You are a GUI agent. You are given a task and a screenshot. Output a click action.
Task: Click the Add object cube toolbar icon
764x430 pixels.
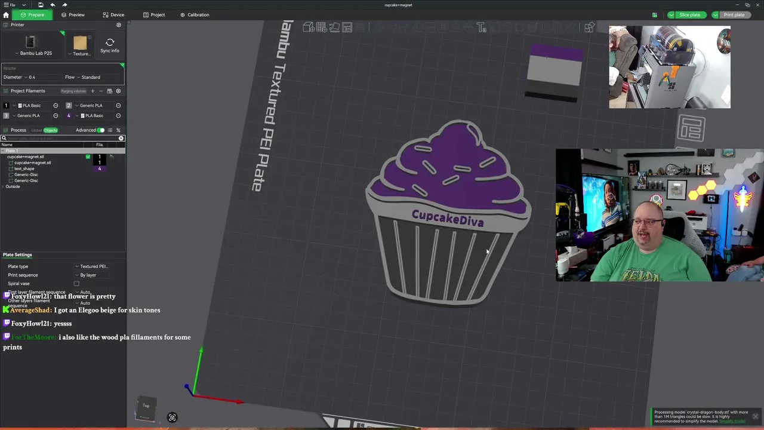tap(308, 27)
